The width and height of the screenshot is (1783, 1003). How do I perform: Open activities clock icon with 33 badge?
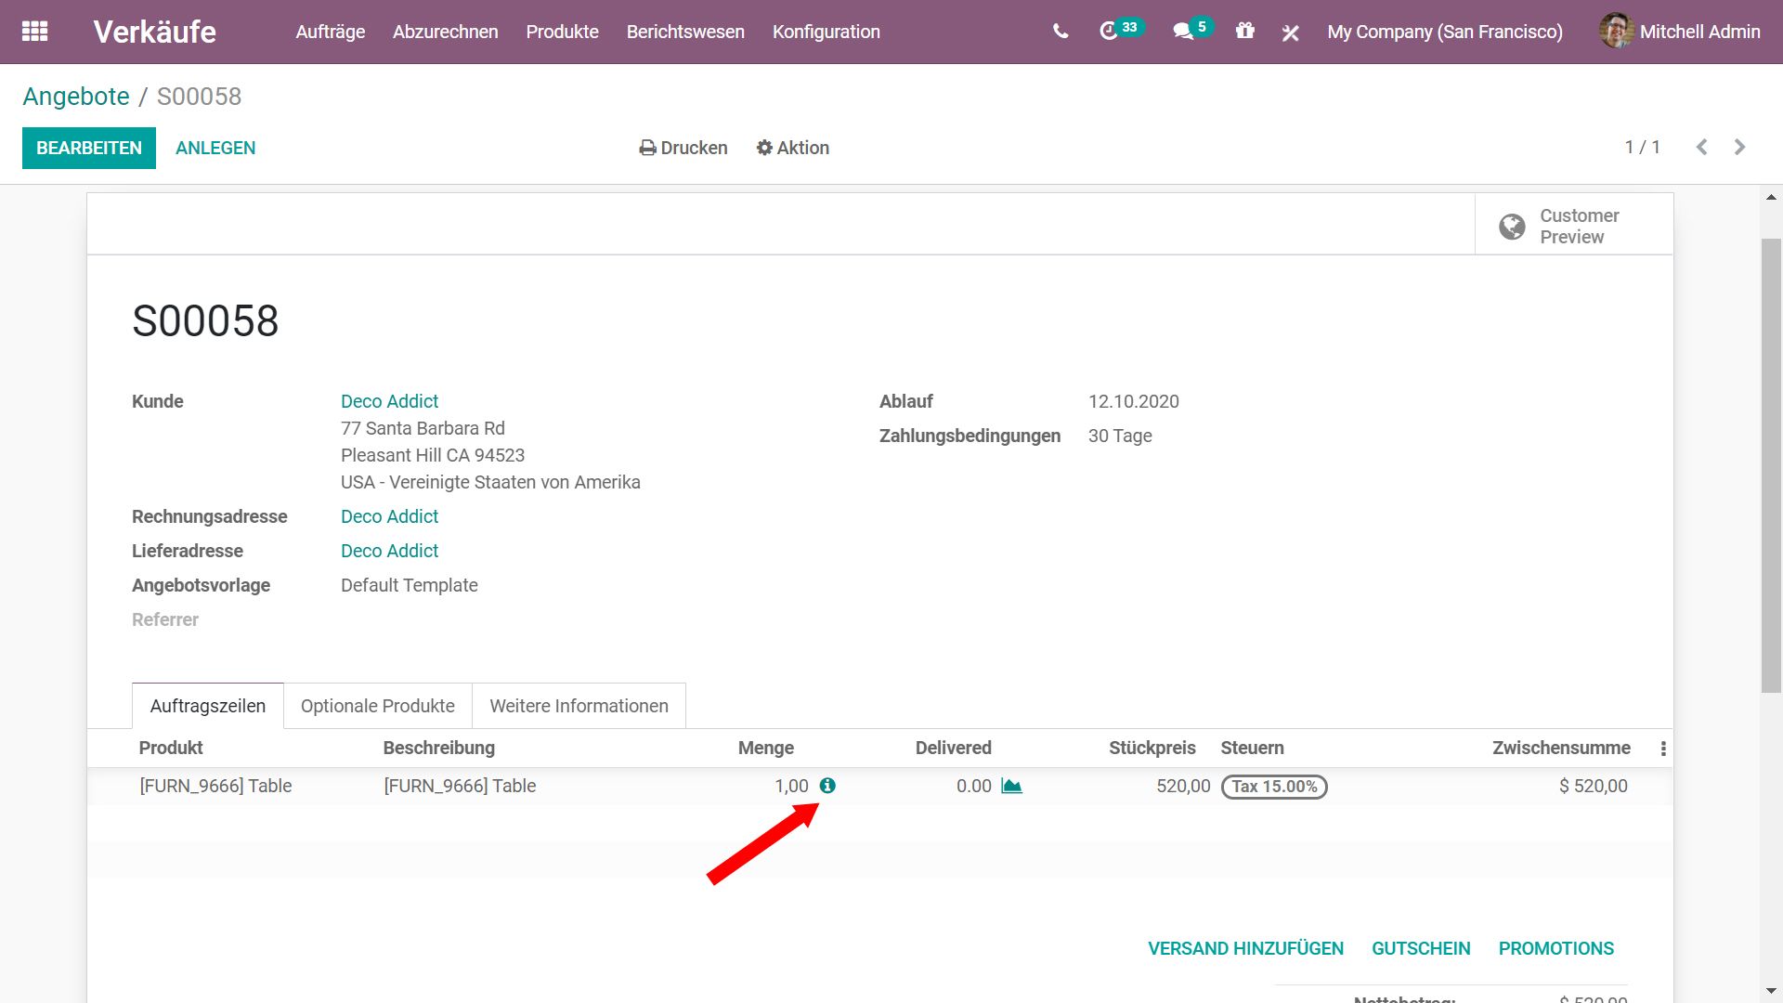(x=1109, y=32)
